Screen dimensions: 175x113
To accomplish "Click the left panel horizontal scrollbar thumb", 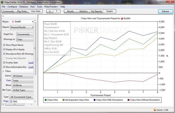I will coord(14,105).
